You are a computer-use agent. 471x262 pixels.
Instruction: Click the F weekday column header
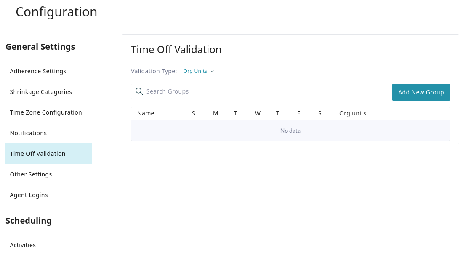click(x=299, y=113)
